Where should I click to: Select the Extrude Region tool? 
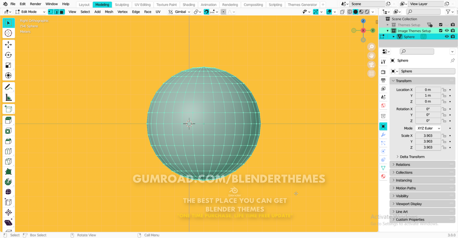9,120
